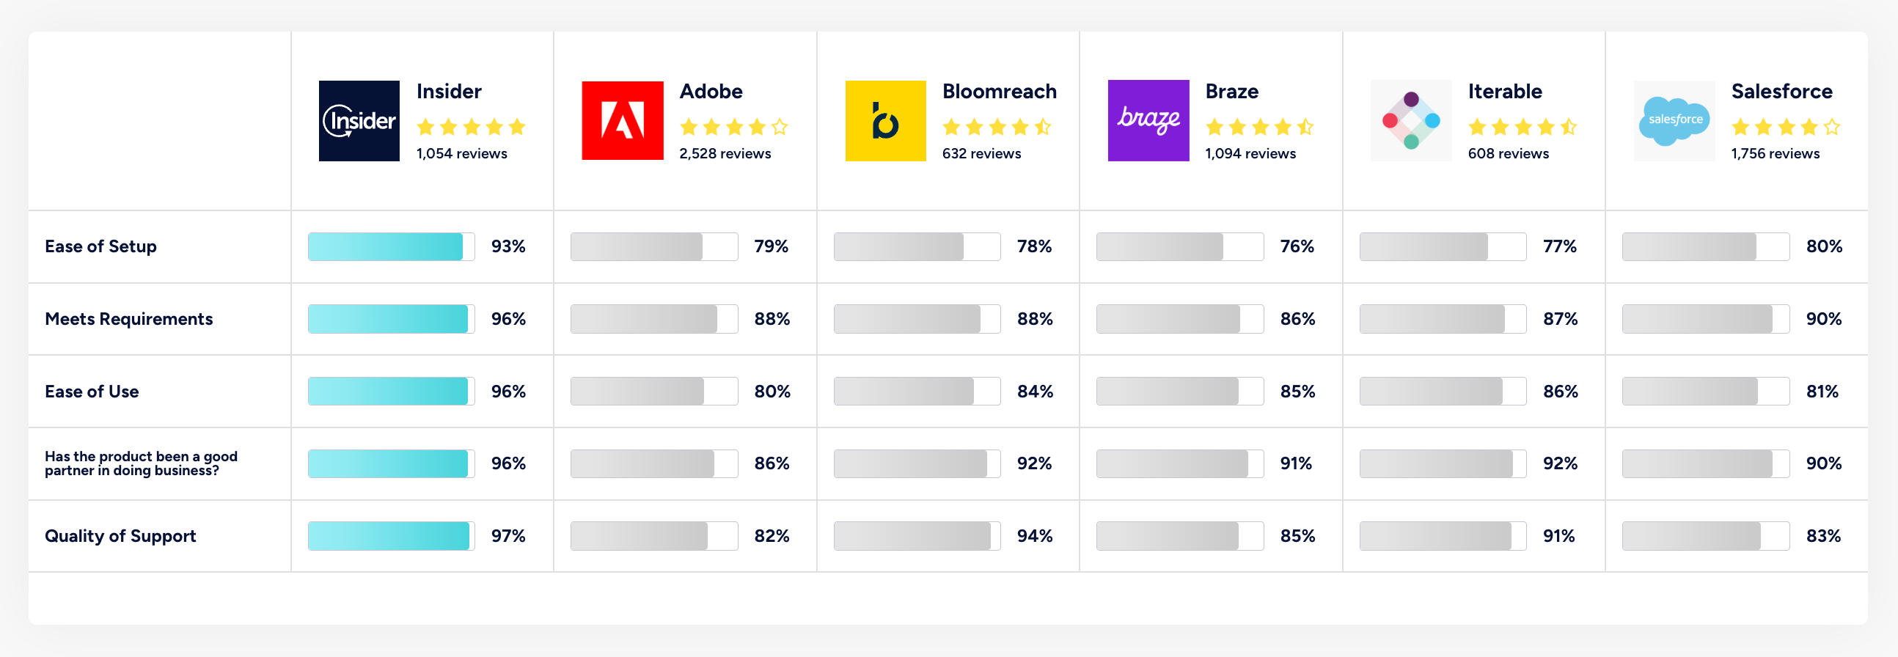Select the yellow Bloomreach logo
The width and height of the screenshot is (1898, 657).
[885, 121]
